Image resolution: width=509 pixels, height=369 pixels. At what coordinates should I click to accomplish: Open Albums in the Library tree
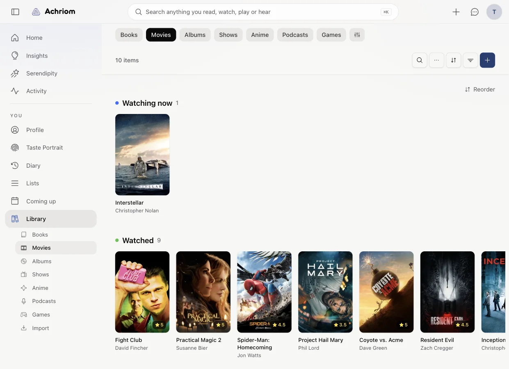[x=56, y=261]
